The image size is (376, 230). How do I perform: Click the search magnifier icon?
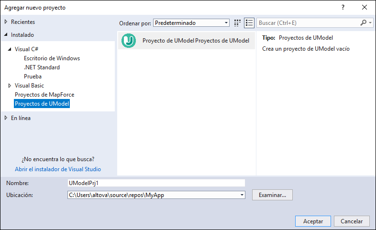click(363, 23)
